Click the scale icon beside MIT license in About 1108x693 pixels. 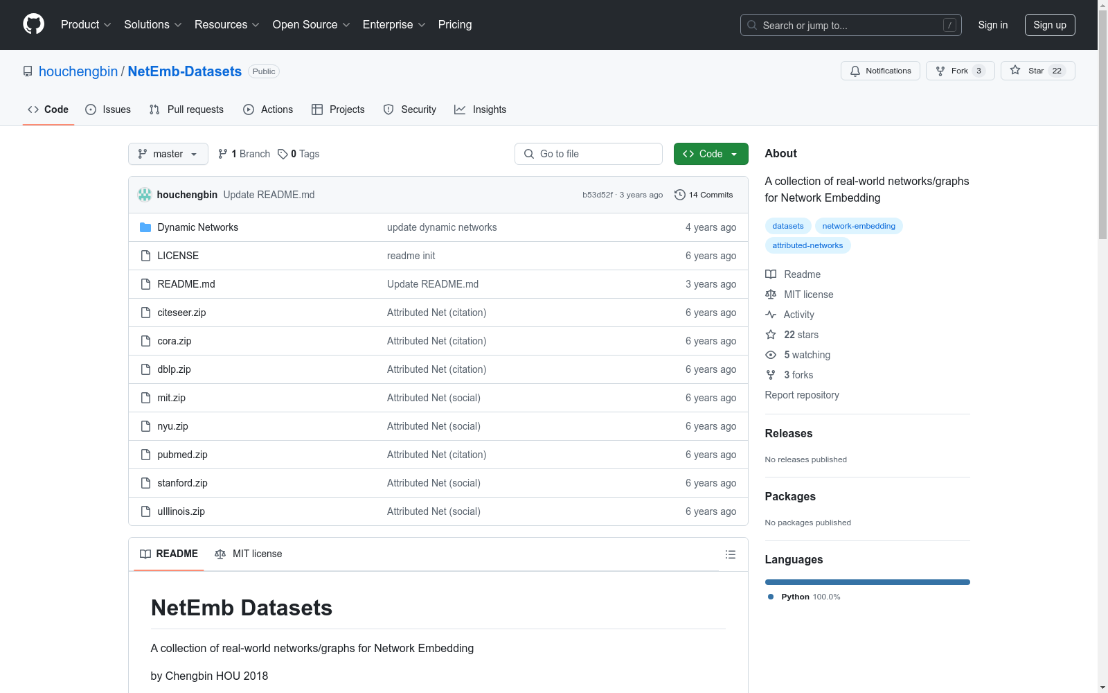click(x=771, y=295)
